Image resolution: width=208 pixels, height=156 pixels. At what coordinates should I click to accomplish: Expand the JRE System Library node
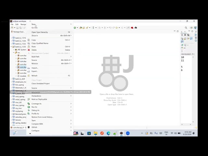tap(14, 50)
